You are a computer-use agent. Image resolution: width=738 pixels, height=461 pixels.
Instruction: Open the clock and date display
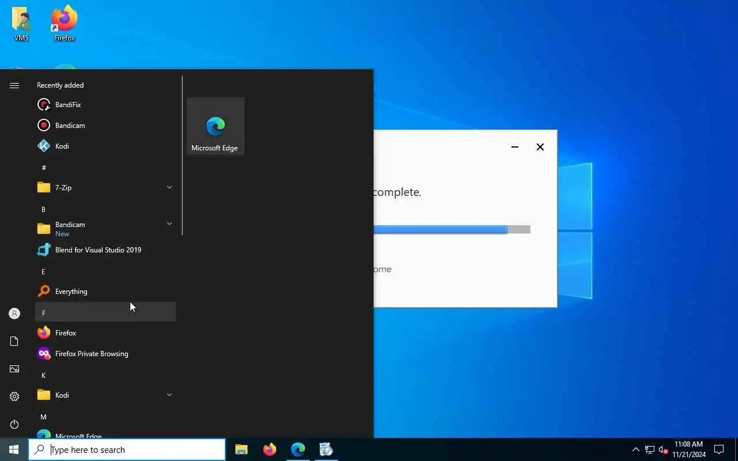point(688,449)
